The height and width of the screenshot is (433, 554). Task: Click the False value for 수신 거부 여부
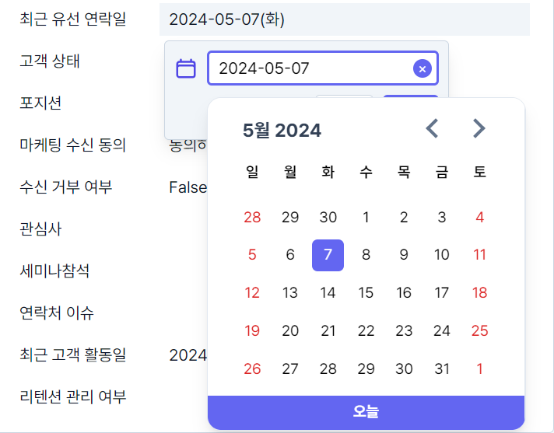coord(188,187)
